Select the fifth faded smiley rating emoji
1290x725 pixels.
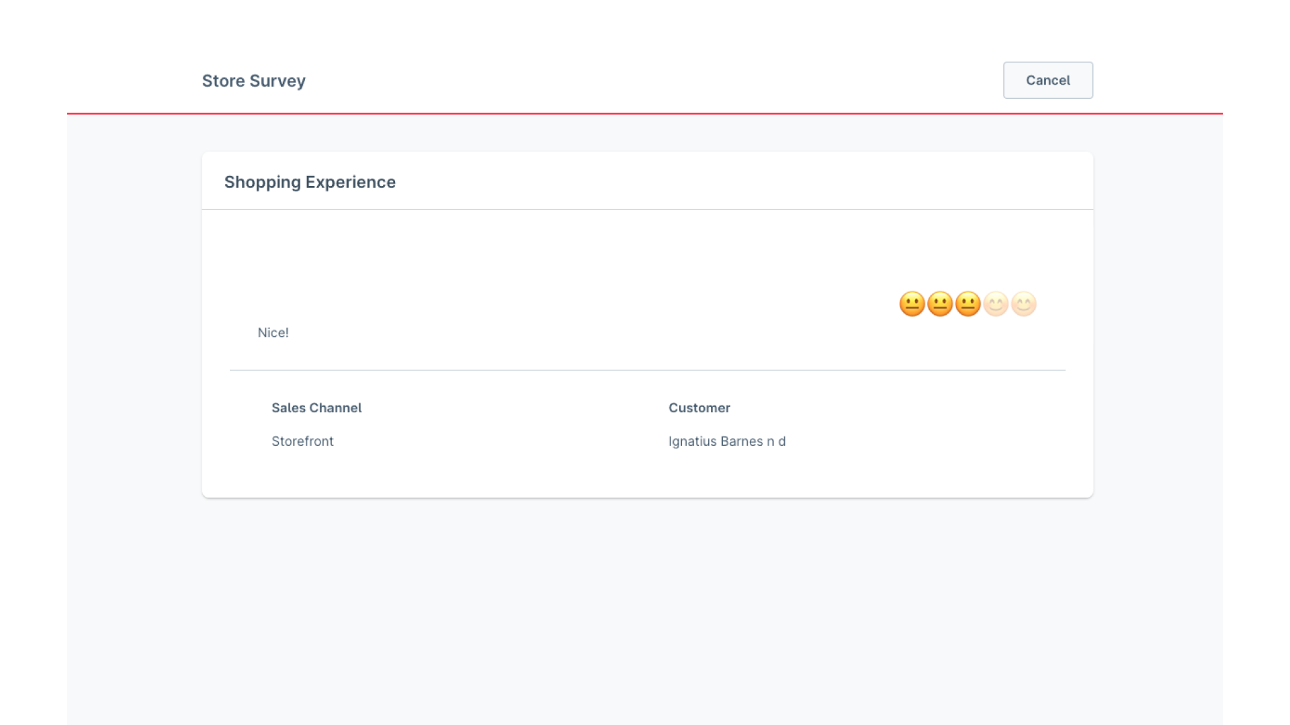1023,304
